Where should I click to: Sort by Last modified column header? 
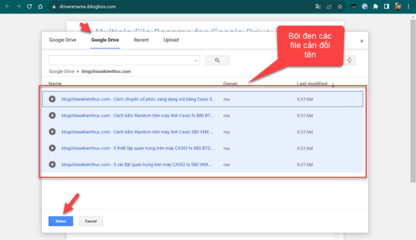point(312,84)
